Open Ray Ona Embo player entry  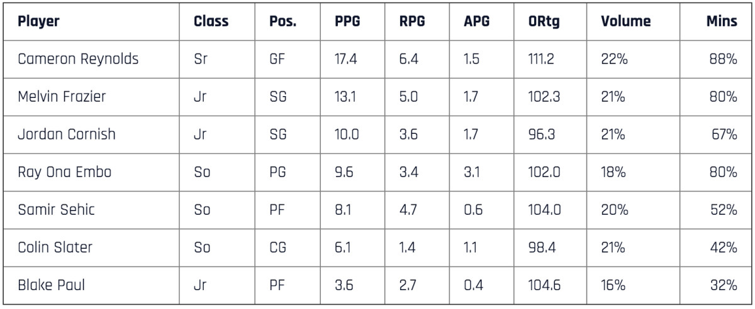pos(65,172)
